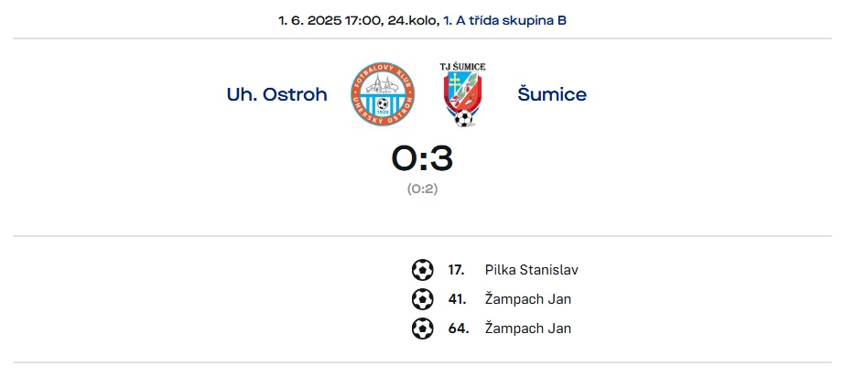Select the (0:2) halftime score

(422, 189)
